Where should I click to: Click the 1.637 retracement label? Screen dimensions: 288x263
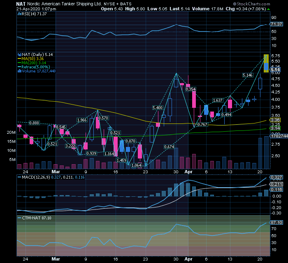click(x=218, y=100)
